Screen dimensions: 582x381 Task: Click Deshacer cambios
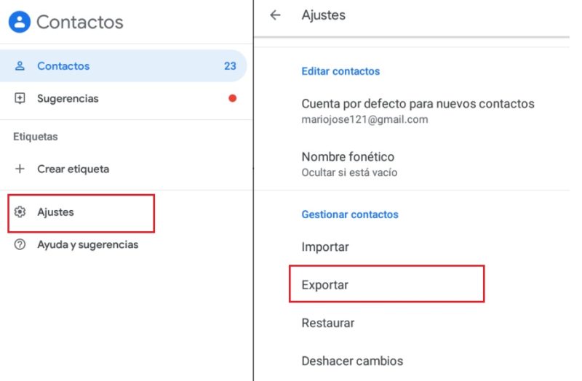[352, 361]
